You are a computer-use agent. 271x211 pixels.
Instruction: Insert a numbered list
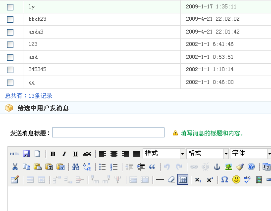point(114,167)
